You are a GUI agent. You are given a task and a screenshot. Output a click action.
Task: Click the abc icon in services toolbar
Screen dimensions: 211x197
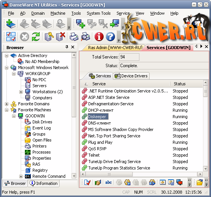(x=109, y=182)
